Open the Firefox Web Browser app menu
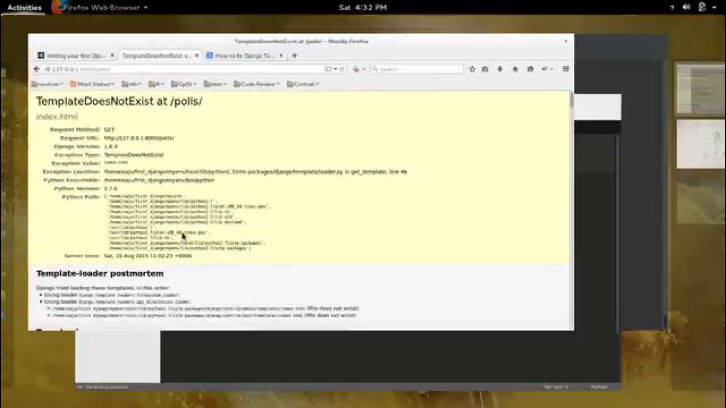The image size is (726, 408). (x=100, y=7)
